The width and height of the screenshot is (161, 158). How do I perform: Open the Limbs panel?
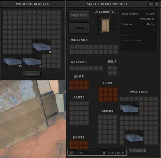click(79, 28)
